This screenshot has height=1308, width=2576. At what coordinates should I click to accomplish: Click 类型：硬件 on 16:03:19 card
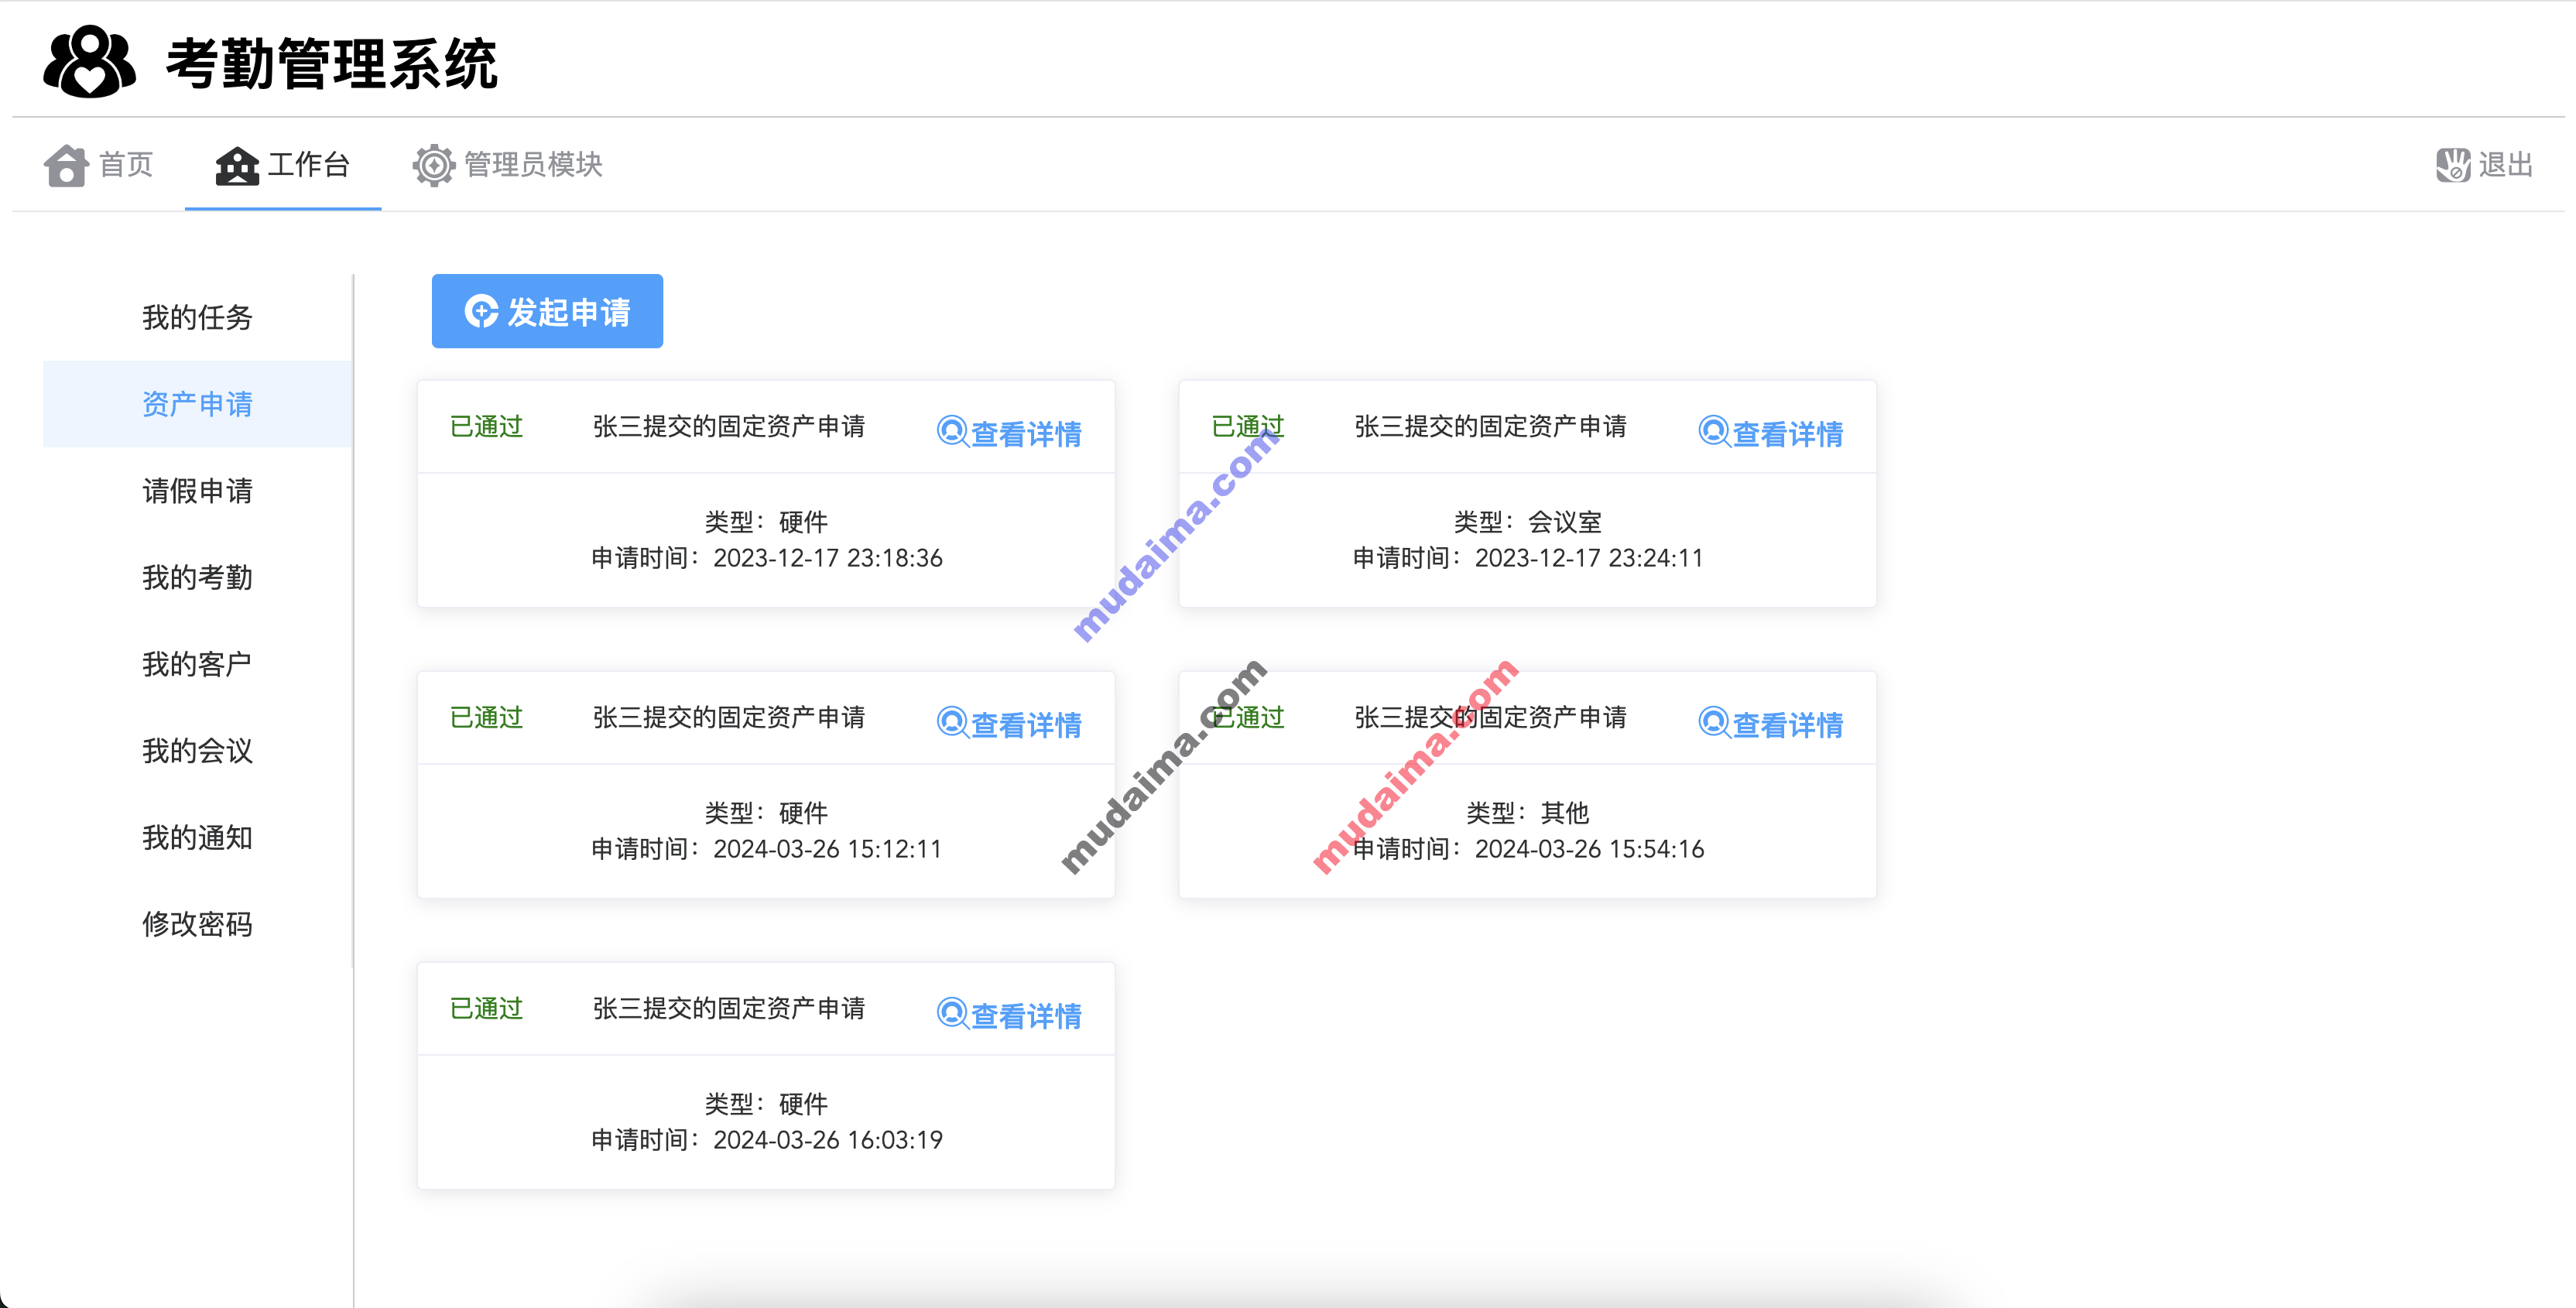point(767,1104)
